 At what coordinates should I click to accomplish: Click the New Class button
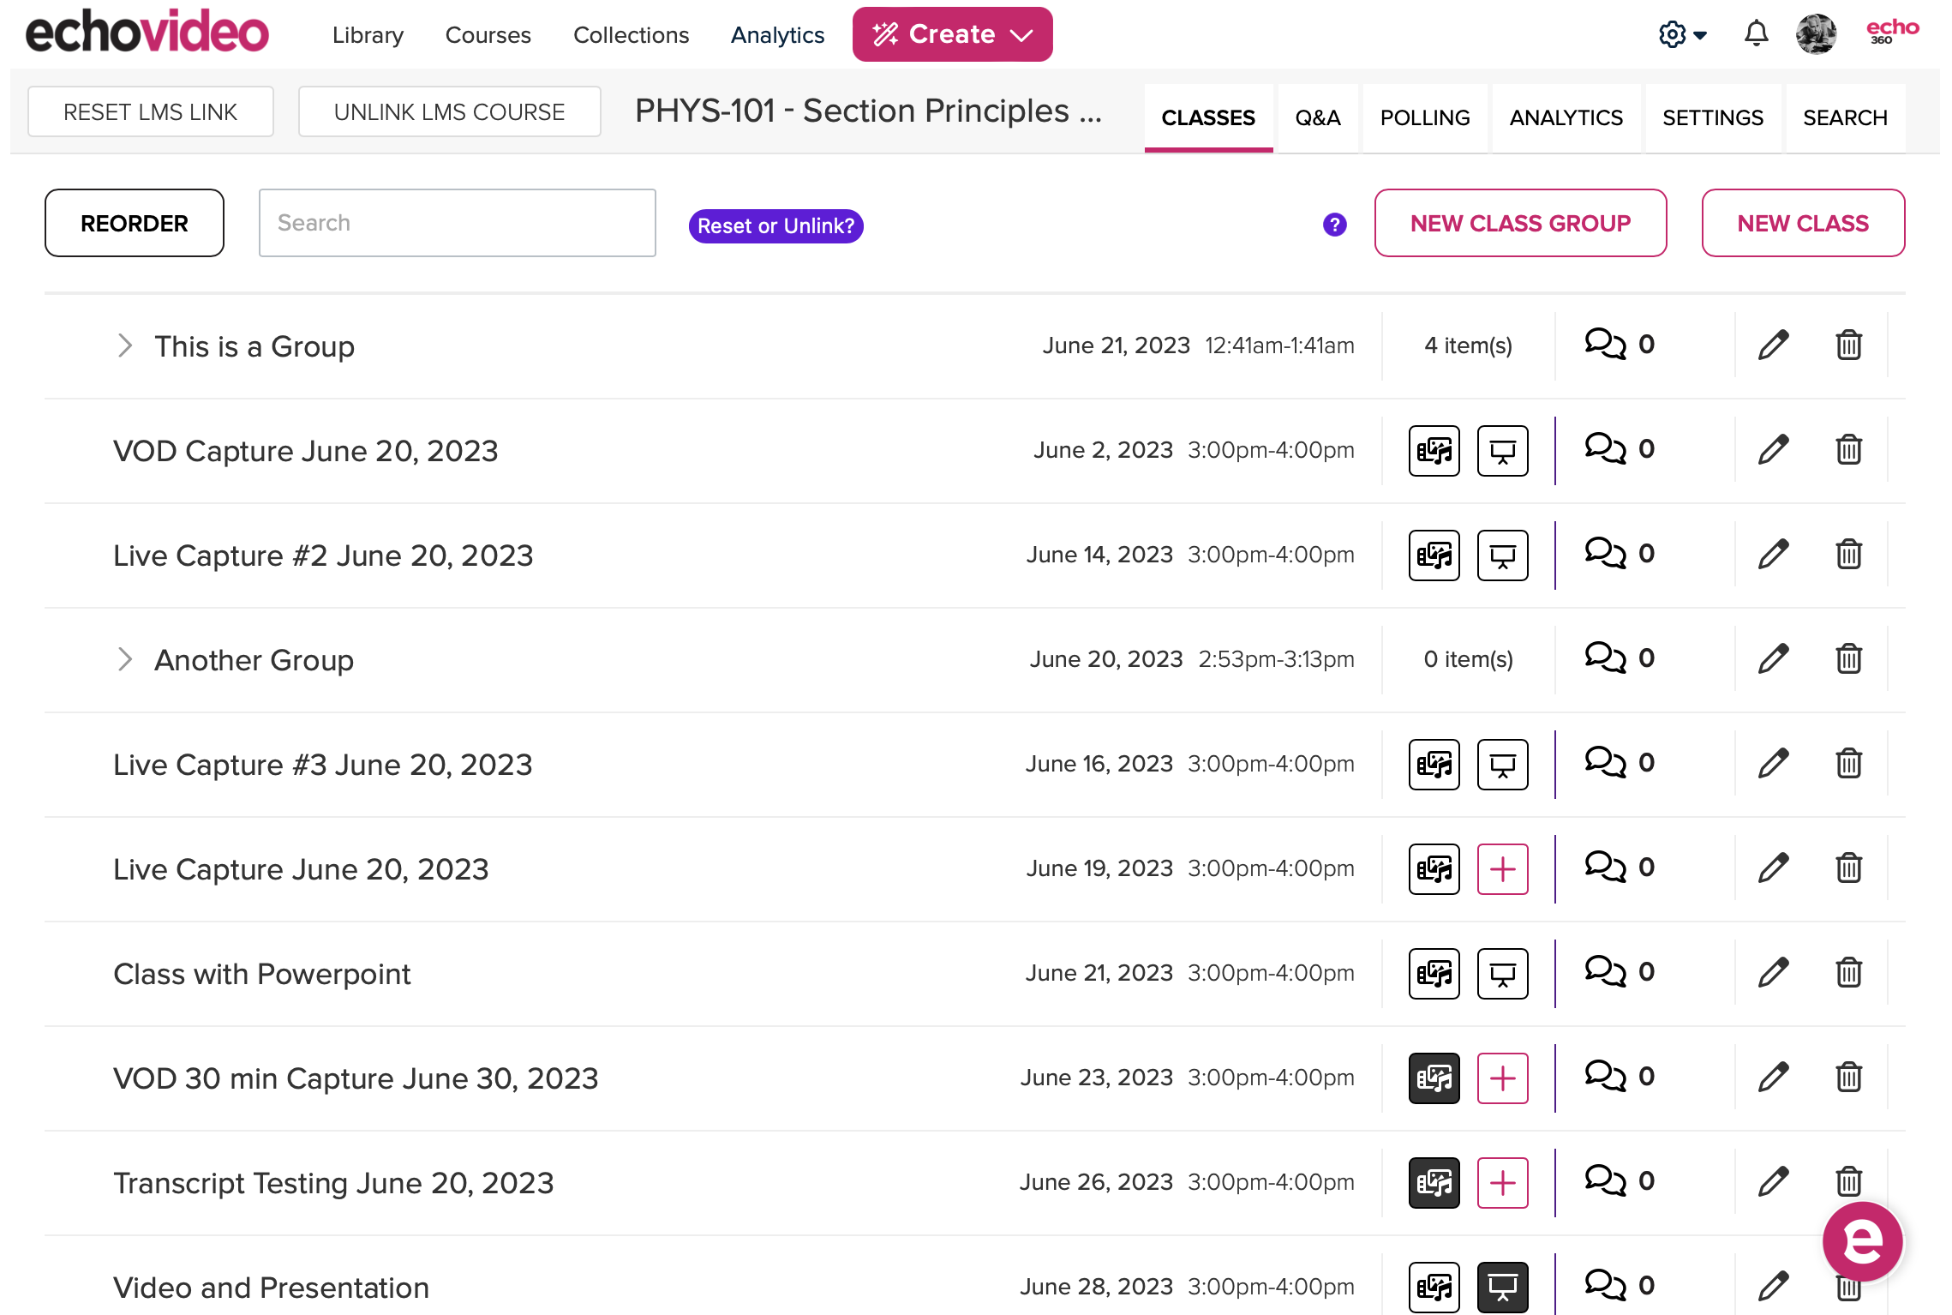pos(1802,222)
